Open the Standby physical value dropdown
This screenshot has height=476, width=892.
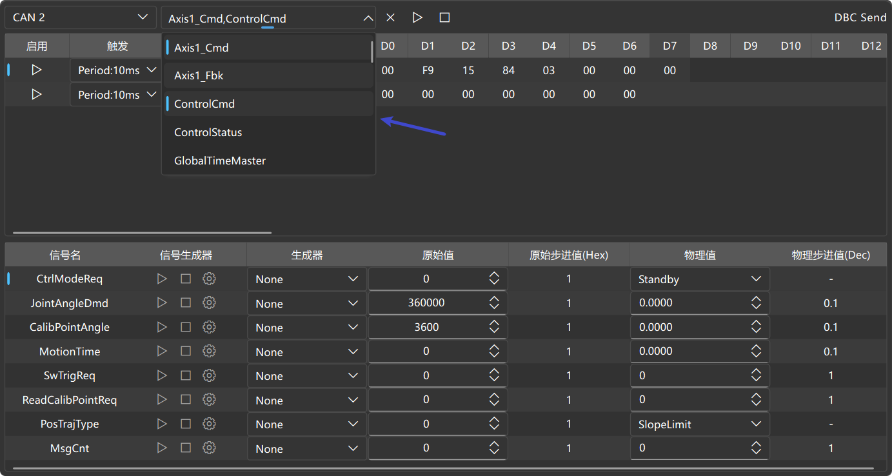[x=700, y=279]
